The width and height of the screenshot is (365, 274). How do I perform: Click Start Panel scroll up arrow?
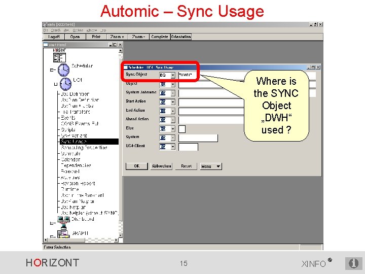click(x=120, y=51)
